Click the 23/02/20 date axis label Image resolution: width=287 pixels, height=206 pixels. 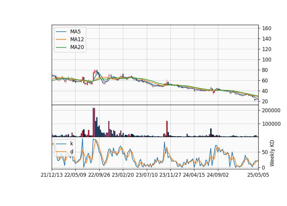click(123, 175)
